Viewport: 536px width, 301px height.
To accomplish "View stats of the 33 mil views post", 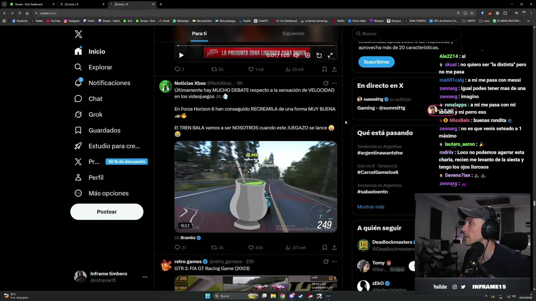I will click(x=294, y=69).
